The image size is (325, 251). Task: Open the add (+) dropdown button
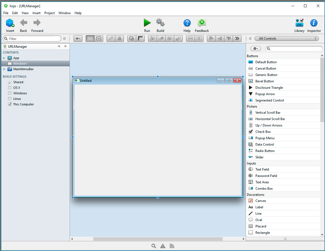point(78,39)
